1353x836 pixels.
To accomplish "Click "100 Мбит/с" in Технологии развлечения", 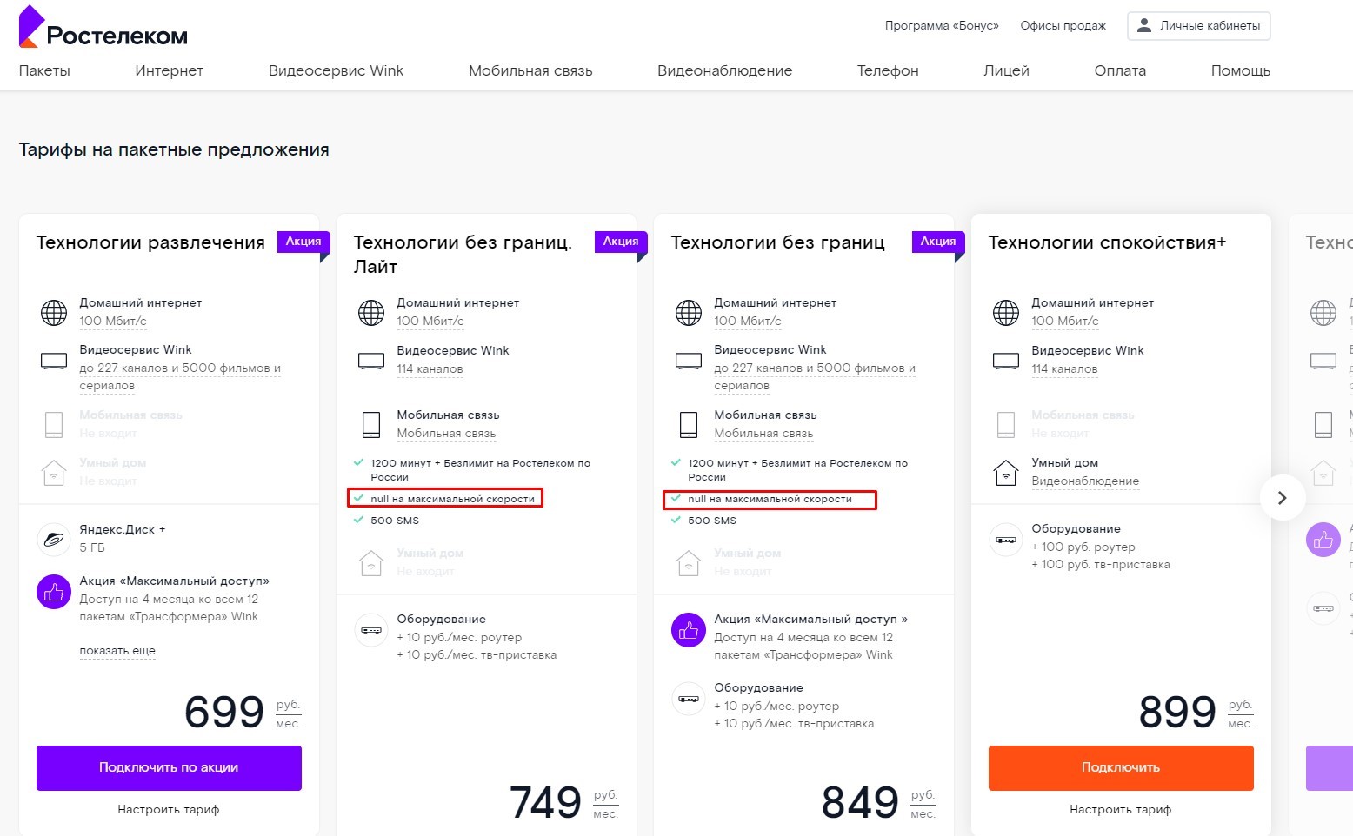I will coord(113,321).
